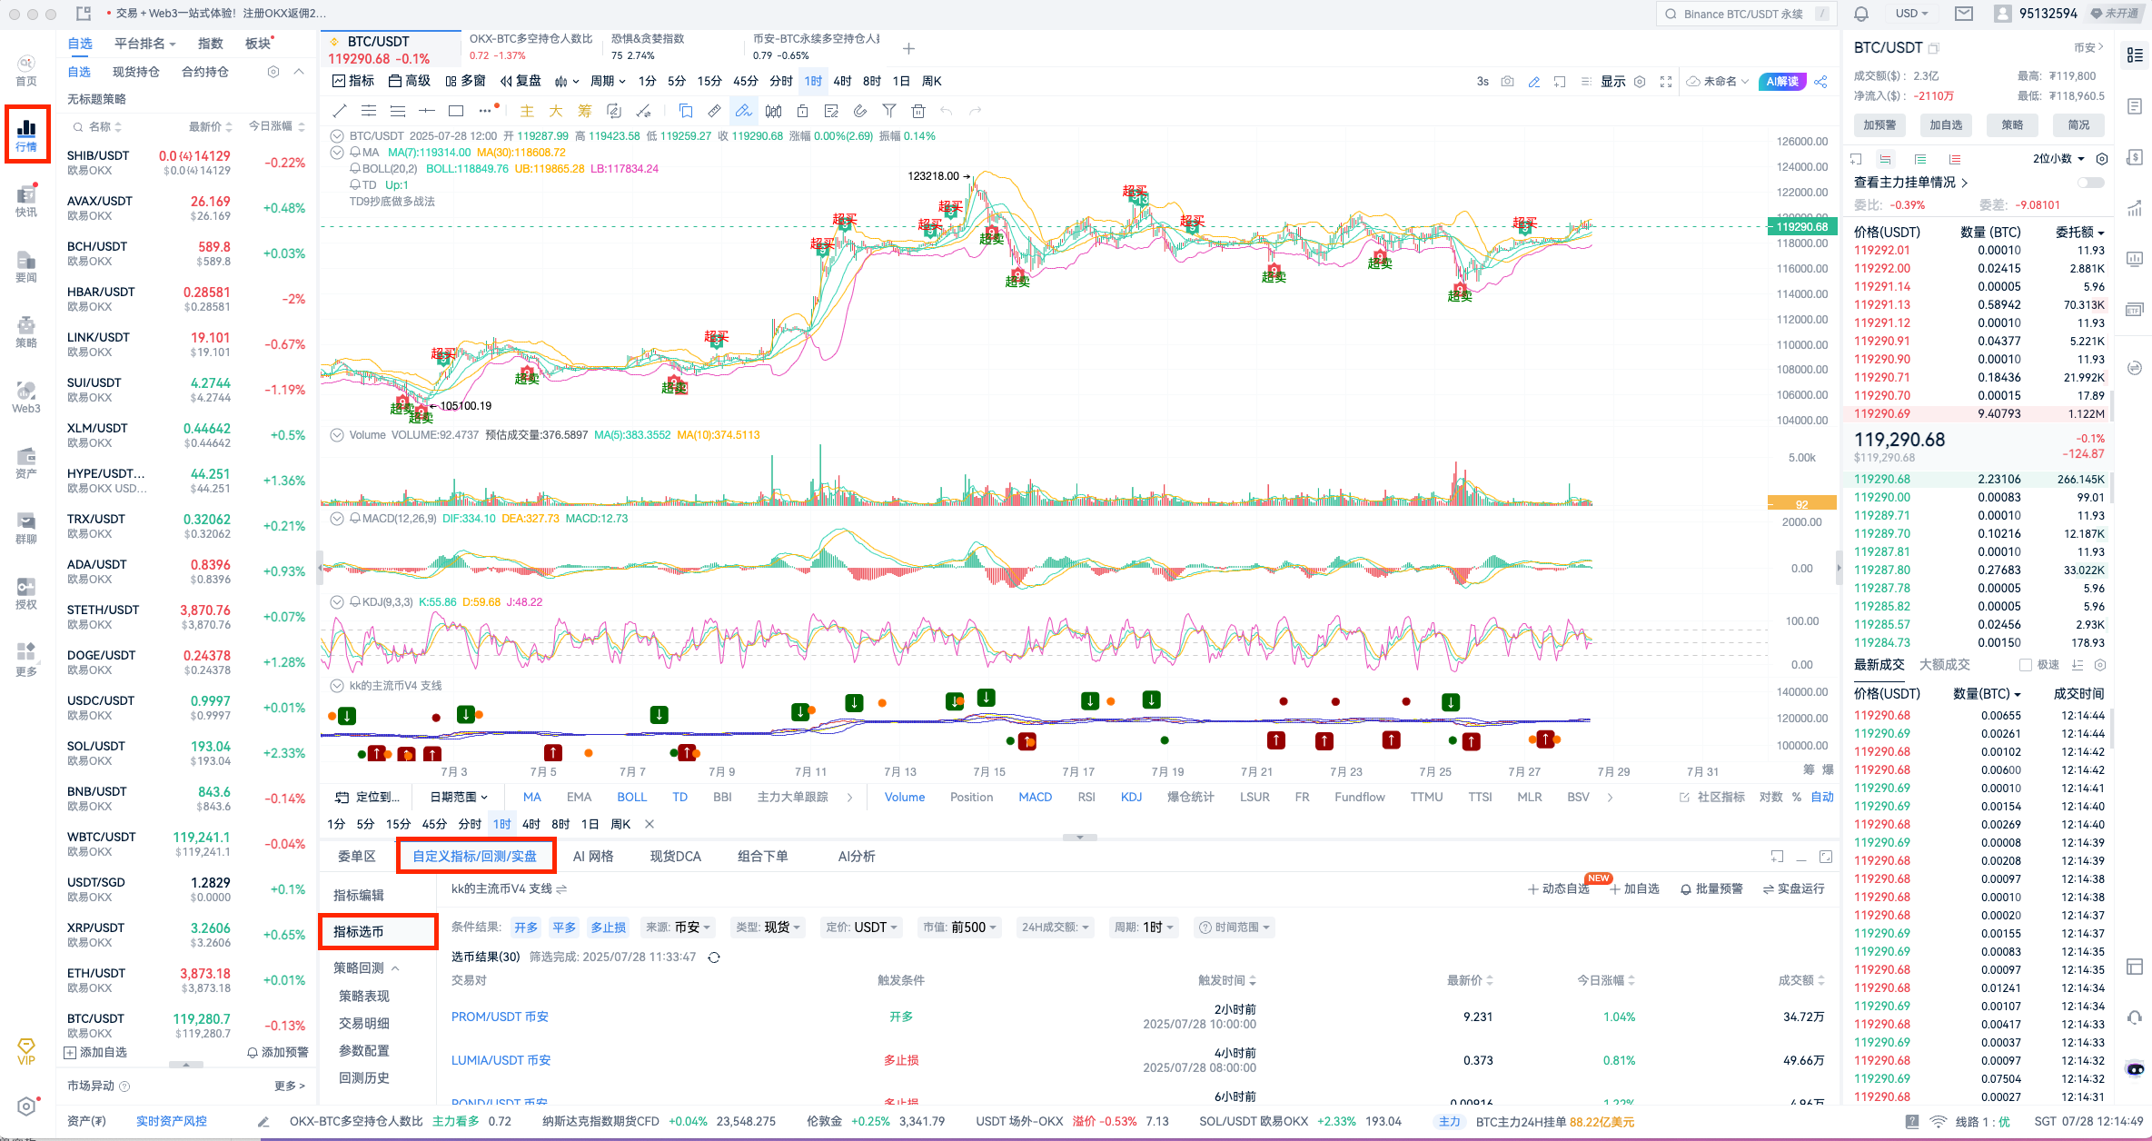
Task: Open the 快讯 news flash sidebar icon
Action: click(x=26, y=201)
